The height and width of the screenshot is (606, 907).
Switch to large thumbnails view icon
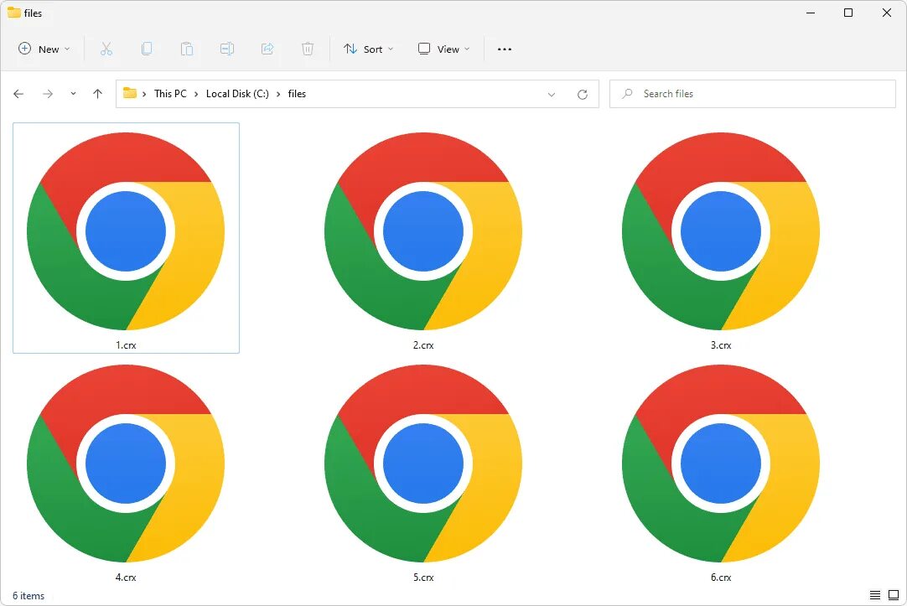[894, 595]
